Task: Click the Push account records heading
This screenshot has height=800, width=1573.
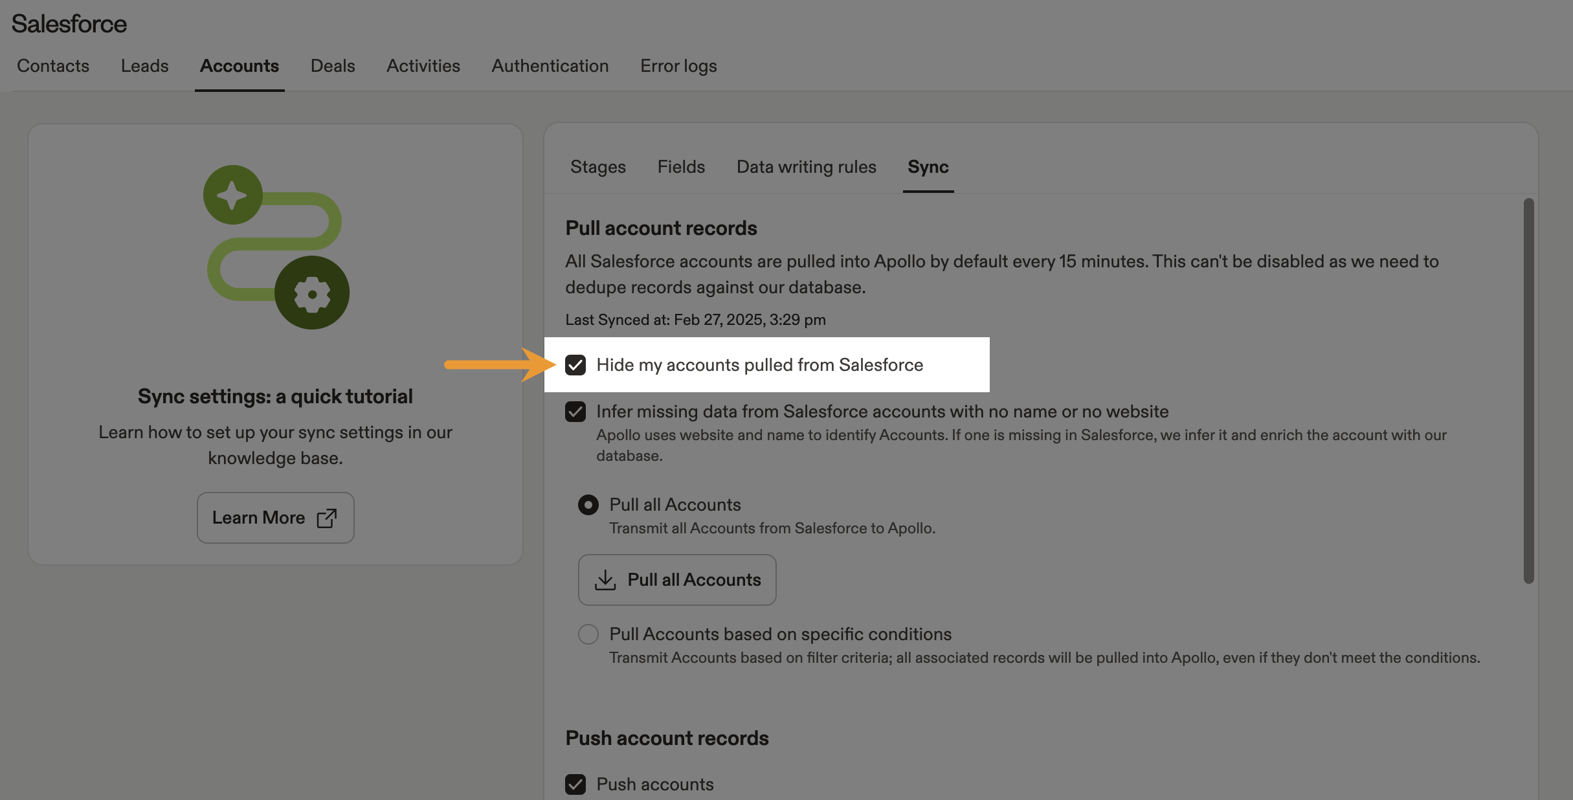Action: pyautogui.click(x=667, y=738)
